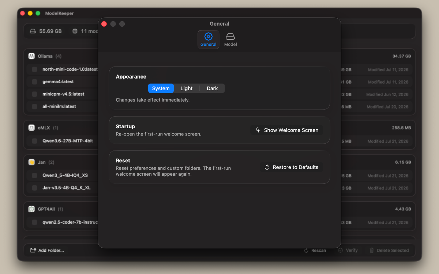Select Light appearance option
The image size is (439, 274).
click(x=187, y=88)
